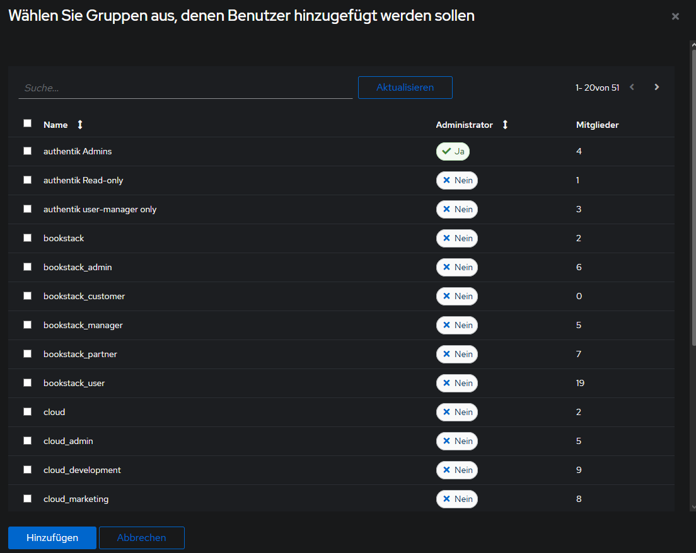Close the group selection dialog
Screen dimensions: 696x553
tap(675, 16)
